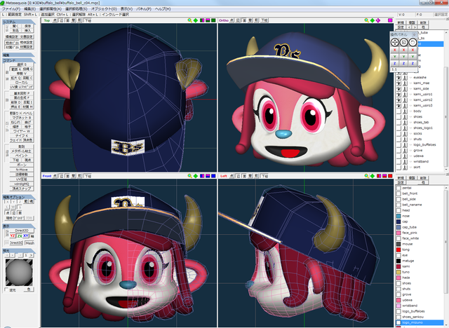Collapse the コマンド panel header
The height and width of the screenshot is (328, 449).
pyautogui.click(x=19, y=60)
